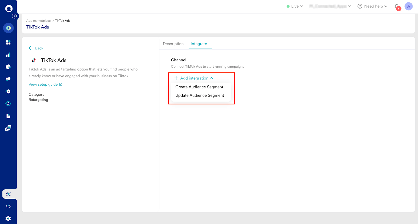Click the logo icon at top of sidebar
This screenshot has height=224, width=418.
(9, 9)
